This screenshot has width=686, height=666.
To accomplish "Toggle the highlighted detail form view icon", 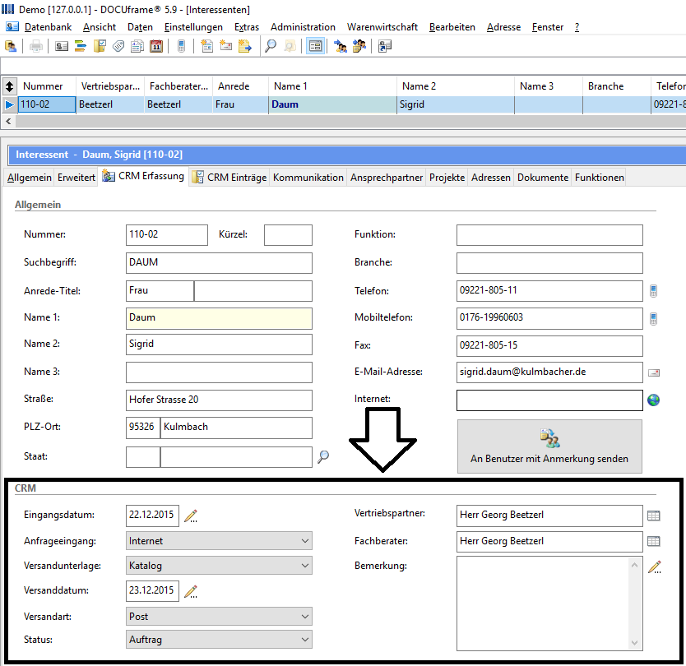I will [x=315, y=46].
